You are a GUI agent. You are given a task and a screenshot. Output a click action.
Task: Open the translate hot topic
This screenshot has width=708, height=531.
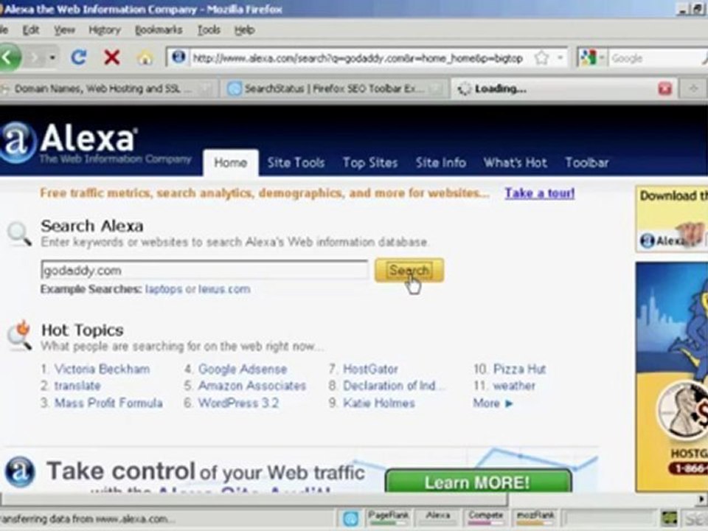click(77, 386)
